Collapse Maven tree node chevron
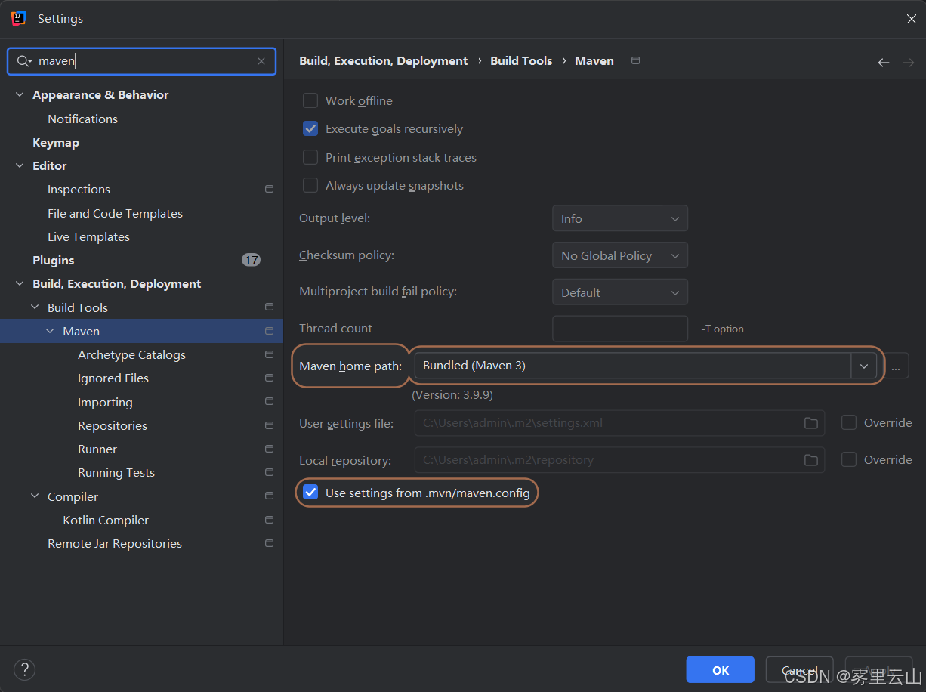926x692 pixels. pos(50,331)
